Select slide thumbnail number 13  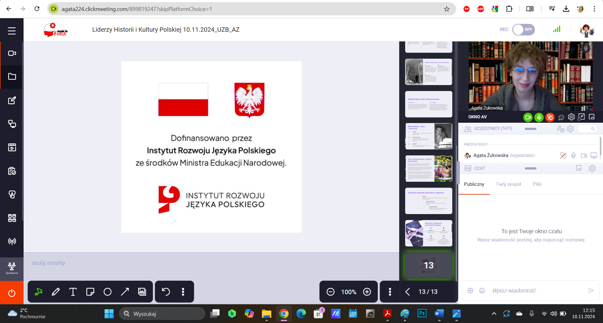click(x=429, y=266)
